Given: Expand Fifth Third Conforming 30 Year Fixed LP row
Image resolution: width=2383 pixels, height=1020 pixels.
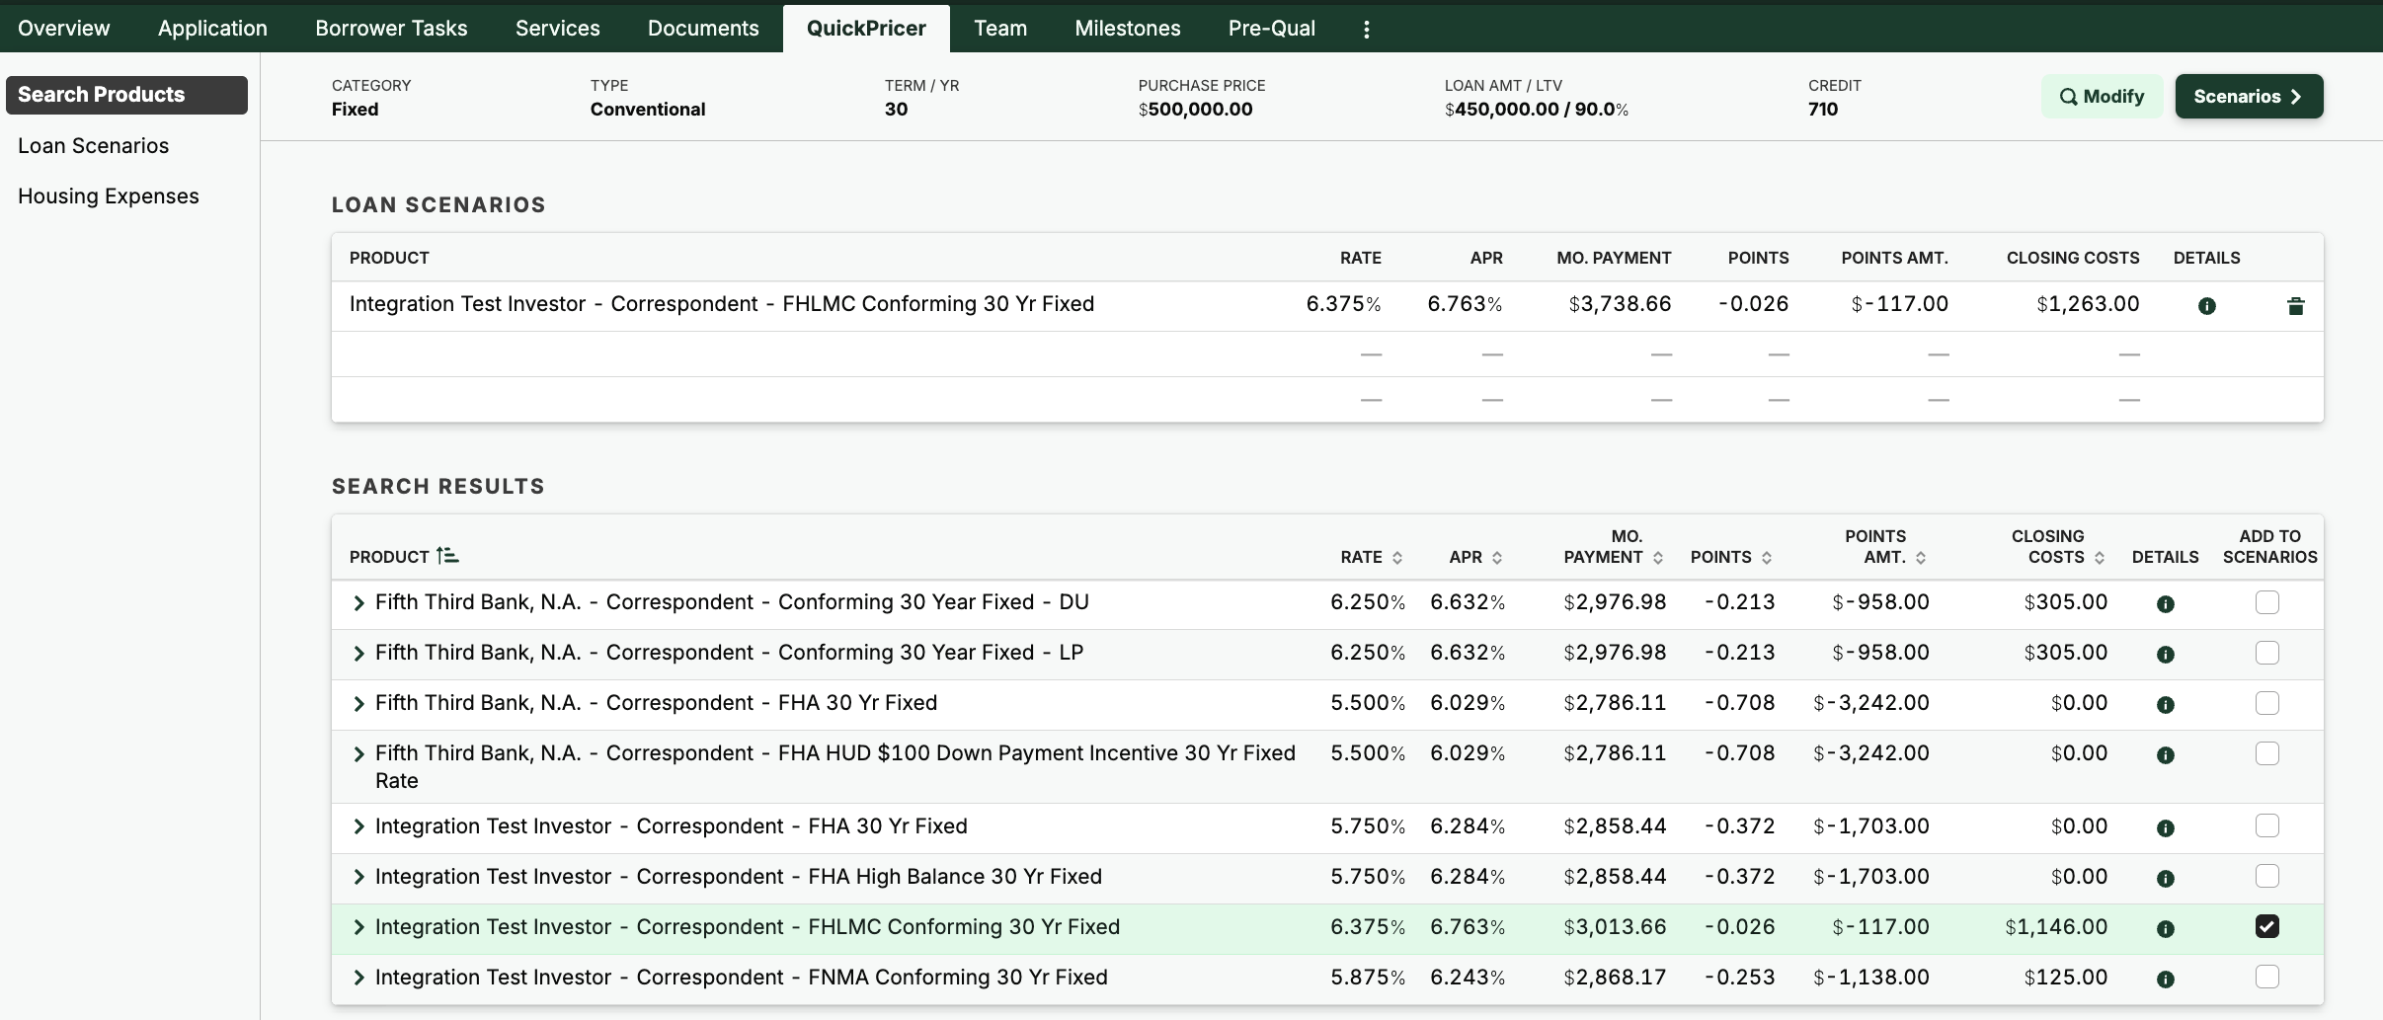Looking at the screenshot, I should click(359, 654).
